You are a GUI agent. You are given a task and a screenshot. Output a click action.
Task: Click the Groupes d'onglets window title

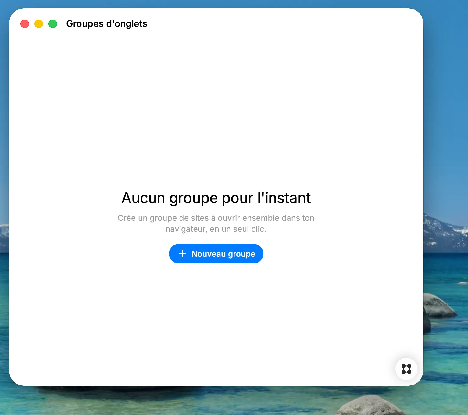pyautogui.click(x=107, y=24)
